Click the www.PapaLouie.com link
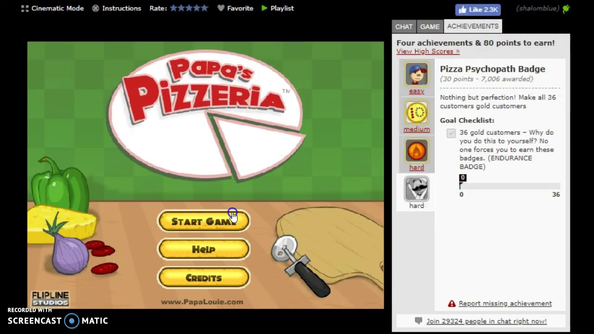The image size is (594, 334). (x=202, y=302)
